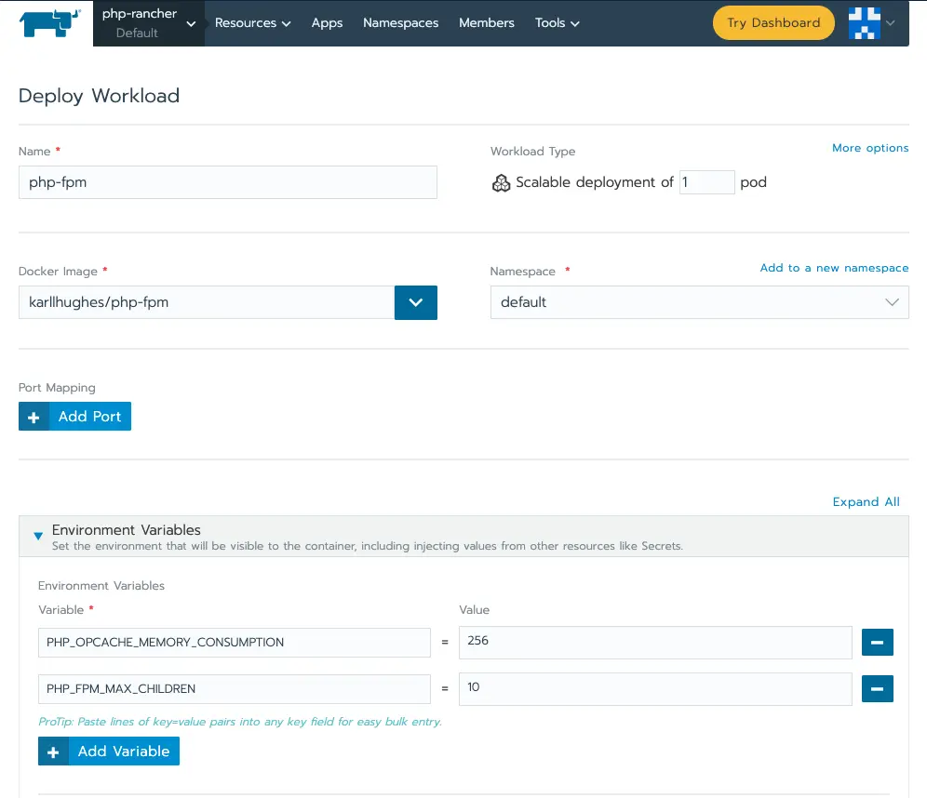Screen dimensions: 927x798
Task: Click the Deploy Workload heading
Action: [99, 96]
